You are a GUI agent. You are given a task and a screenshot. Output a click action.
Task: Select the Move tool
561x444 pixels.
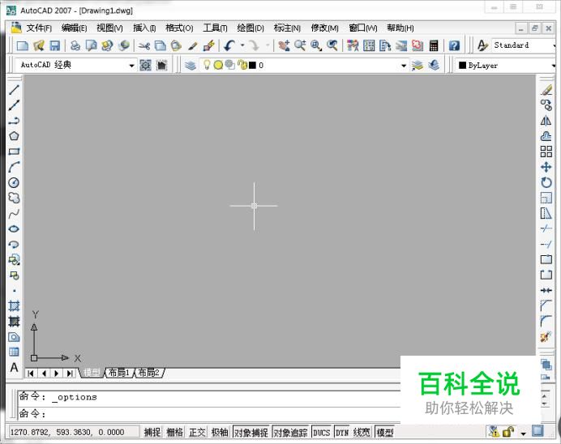(x=546, y=167)
